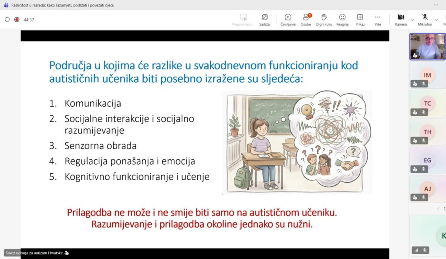Expand the Mikrofon options arrow
This screenshot has height=259, width=446.
pos(436,20)
